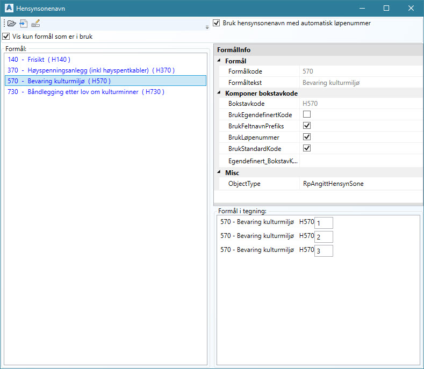Uncheck the BrukLøpenummer checkbox
This screenshot has width=424, height=369.
[307, 137]
